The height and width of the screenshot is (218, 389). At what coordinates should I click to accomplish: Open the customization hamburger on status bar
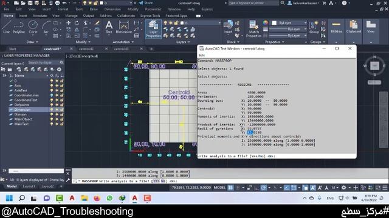coord(385,188)
